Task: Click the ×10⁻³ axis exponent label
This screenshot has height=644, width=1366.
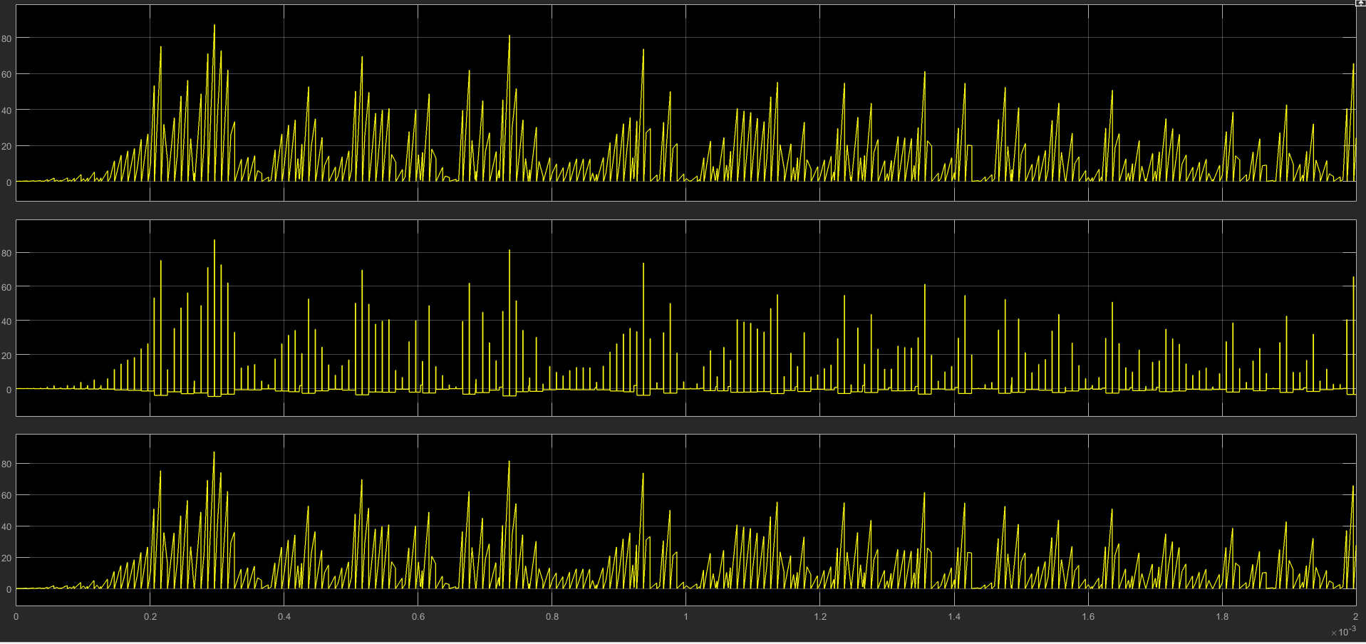Action: point(1343,631)
